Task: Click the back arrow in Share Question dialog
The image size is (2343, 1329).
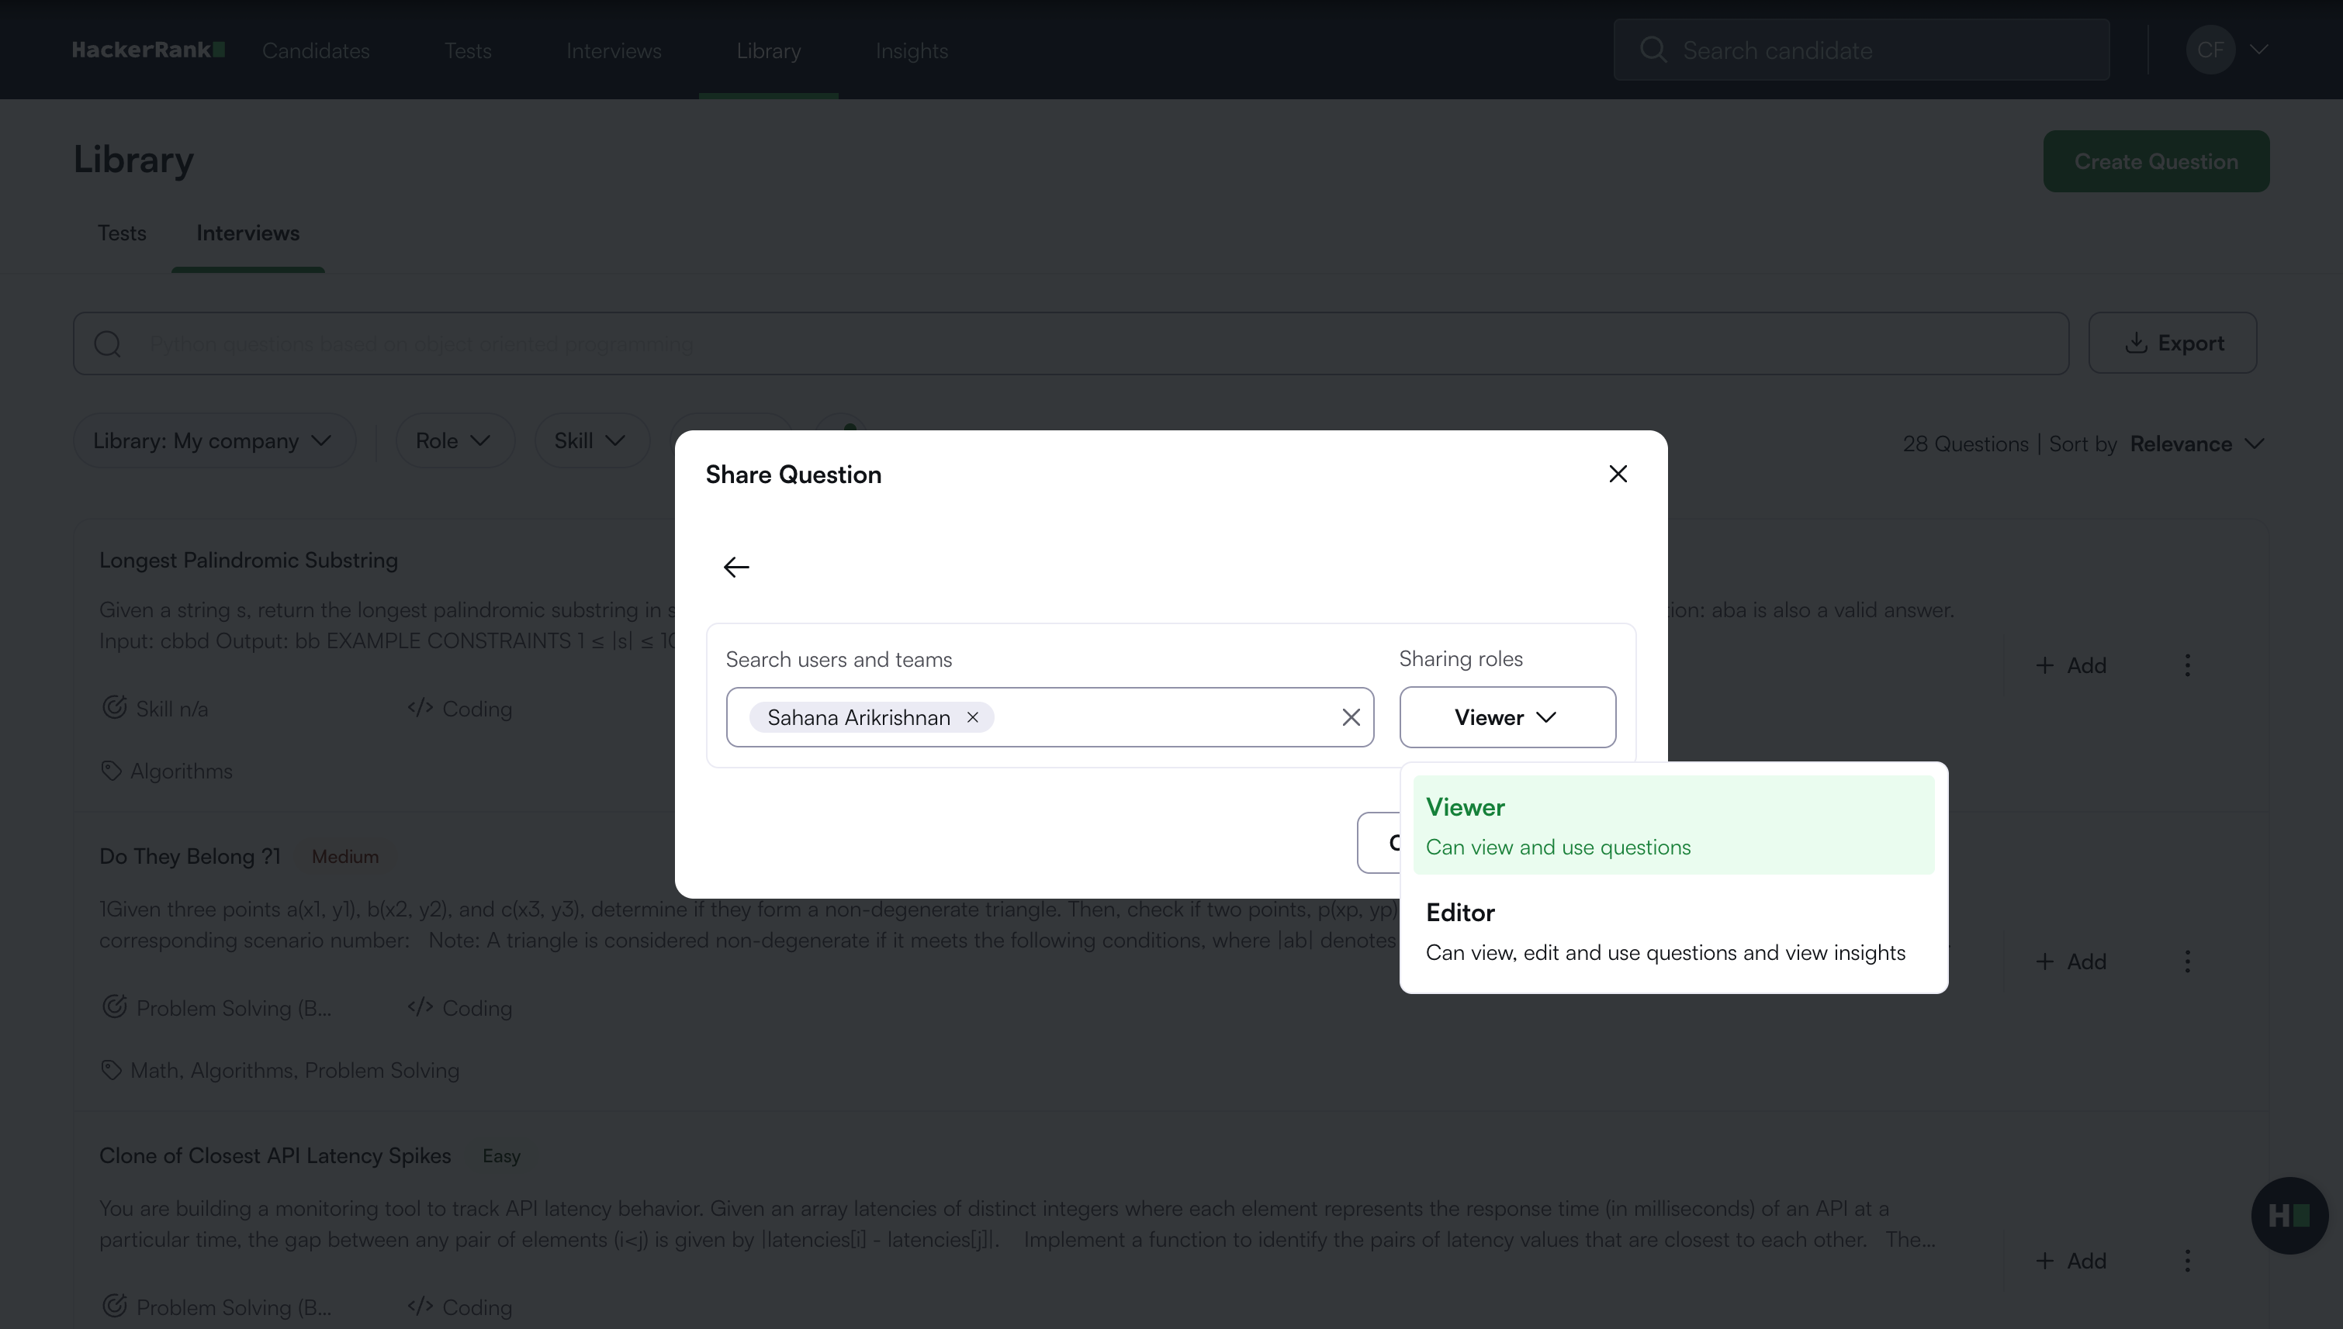Action: point(736,567)
